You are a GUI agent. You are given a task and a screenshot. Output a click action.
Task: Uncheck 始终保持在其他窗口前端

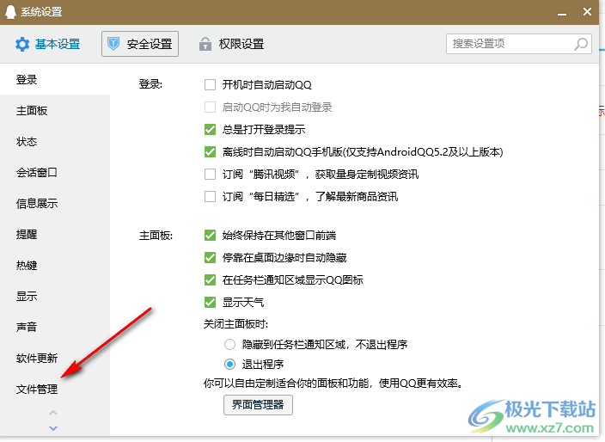coord(210,235)
